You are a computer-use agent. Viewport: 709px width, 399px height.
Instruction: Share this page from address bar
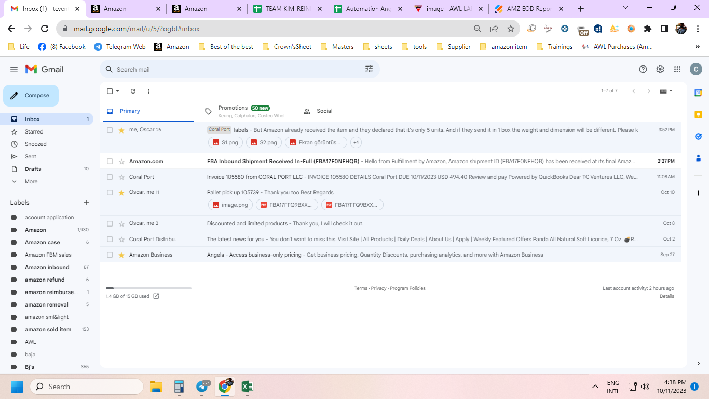[x=494, y=29]
